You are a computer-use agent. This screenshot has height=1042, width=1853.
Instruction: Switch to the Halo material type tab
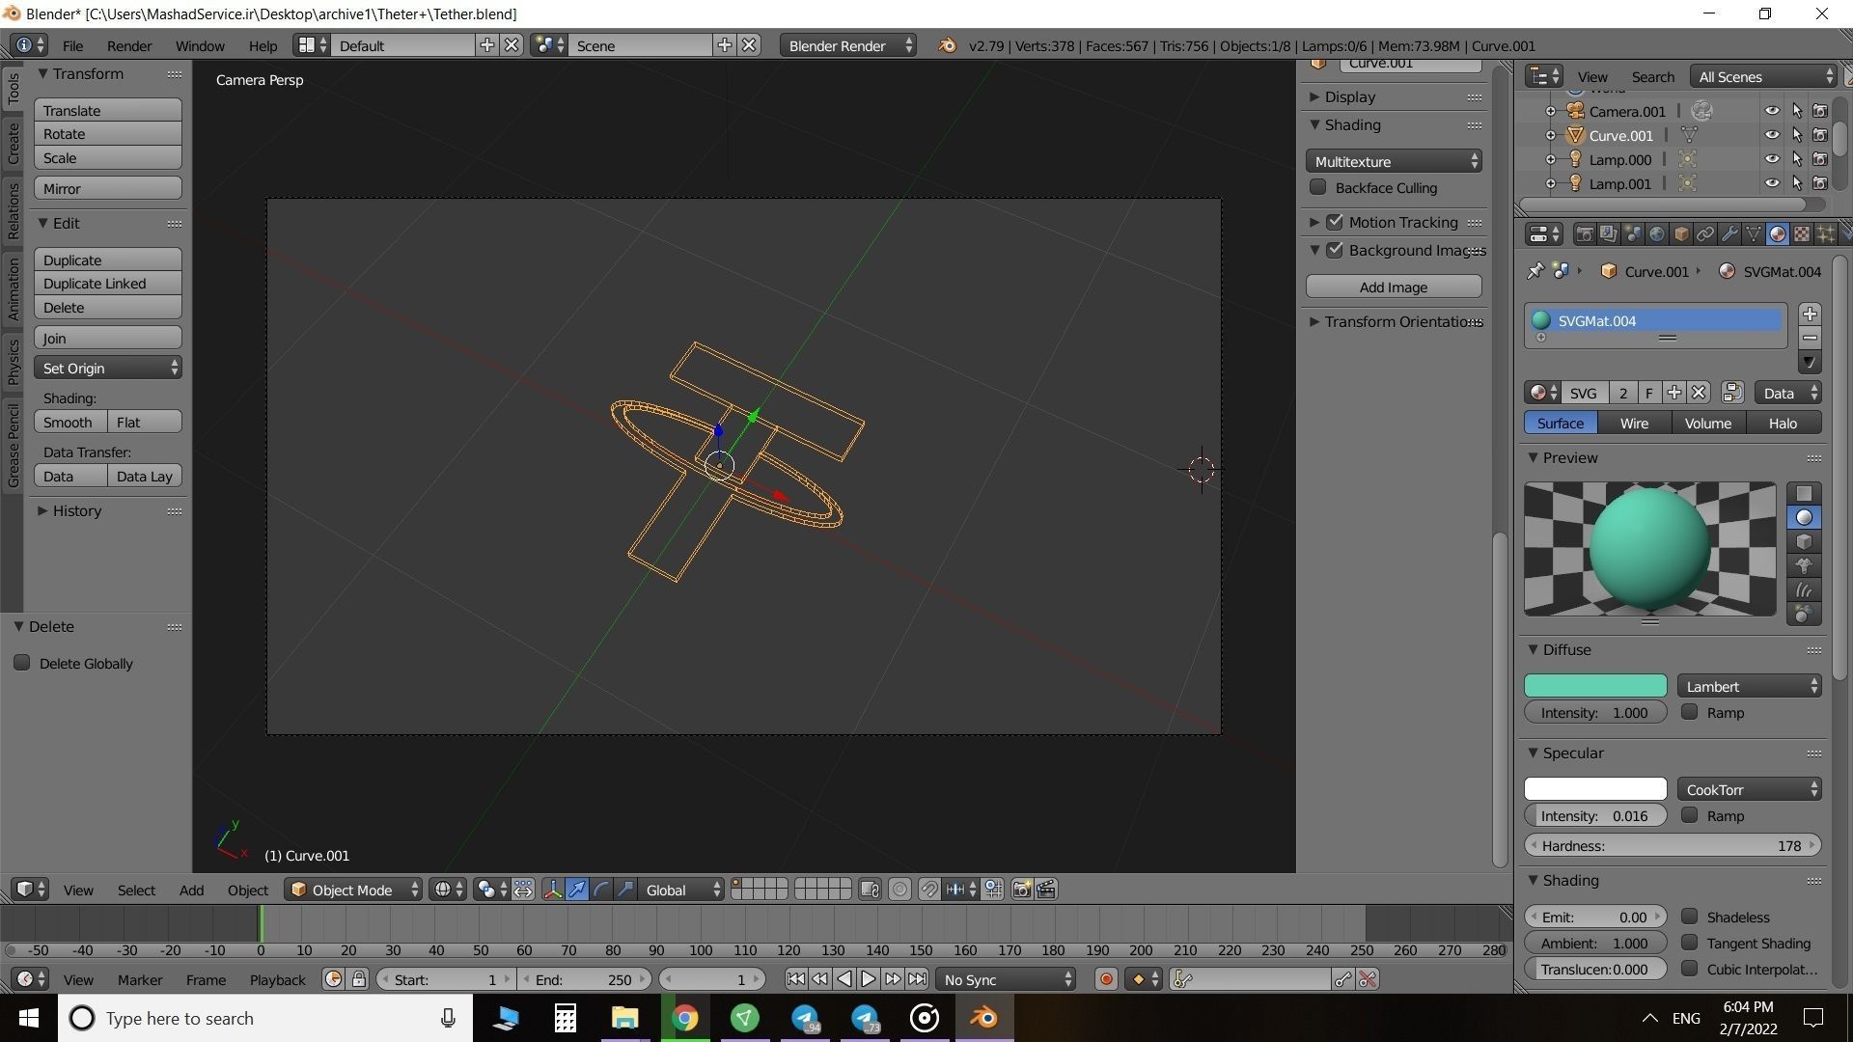click(1783, 423)
